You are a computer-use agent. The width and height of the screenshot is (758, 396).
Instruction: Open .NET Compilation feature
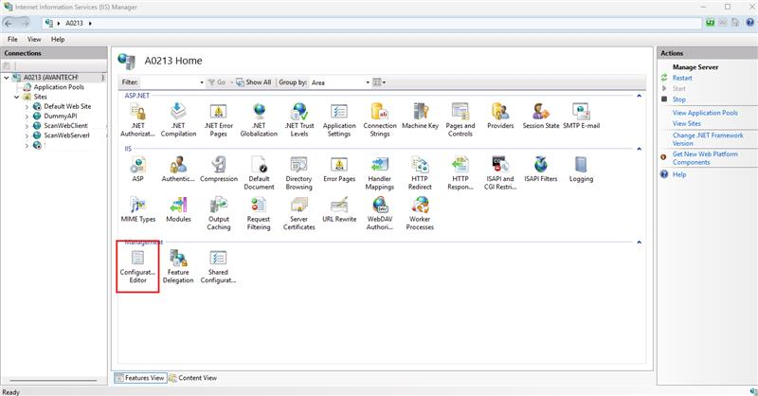coord(178,120)
